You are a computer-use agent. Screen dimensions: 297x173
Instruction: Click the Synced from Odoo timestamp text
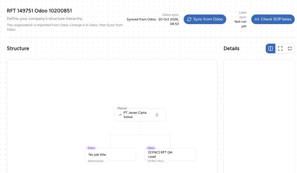(153, 22)
